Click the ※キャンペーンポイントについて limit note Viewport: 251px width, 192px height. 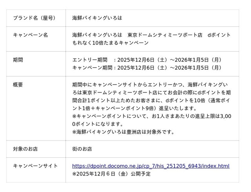click(151, 116)
